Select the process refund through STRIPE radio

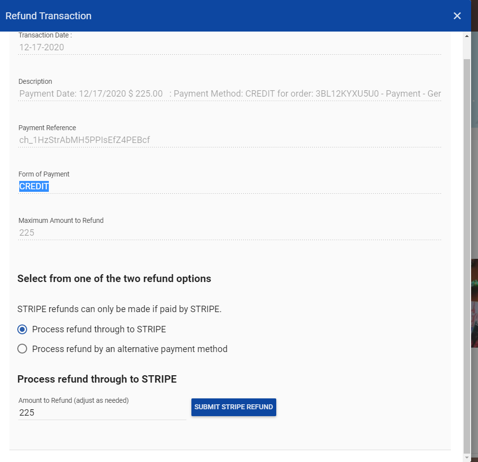tap(22, 329)
